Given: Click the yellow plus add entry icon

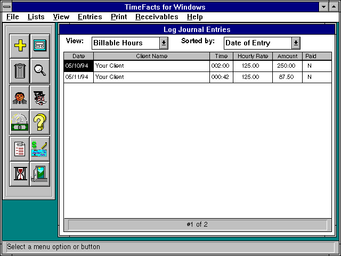Looking at the screenshot, I should tap(20, 45).
